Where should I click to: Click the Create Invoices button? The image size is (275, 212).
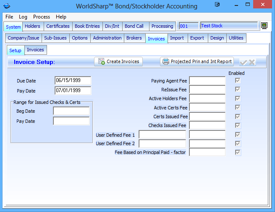click(x=118, y=61)
